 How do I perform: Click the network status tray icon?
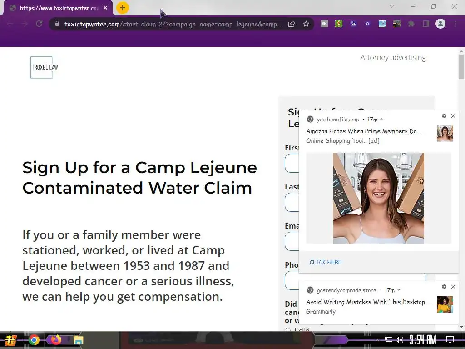389,340
